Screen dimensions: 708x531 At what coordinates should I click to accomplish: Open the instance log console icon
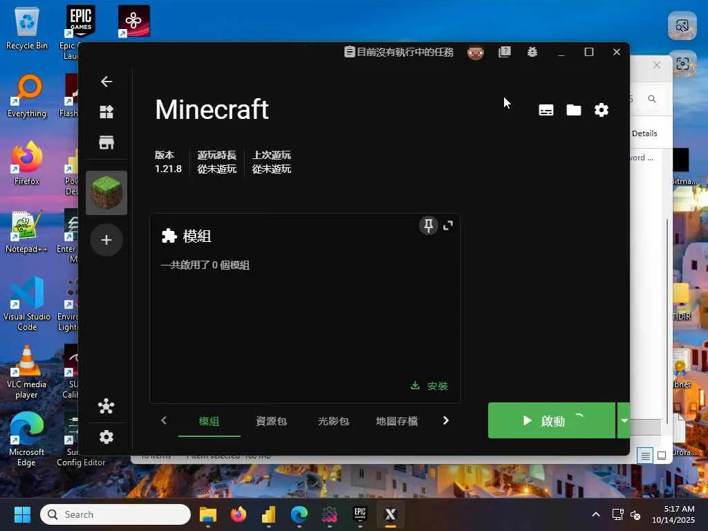(x=546, y=110)
